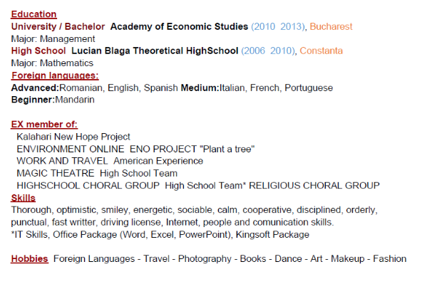Click the EX member of heading
422x284 pixels.
point(44,125)
